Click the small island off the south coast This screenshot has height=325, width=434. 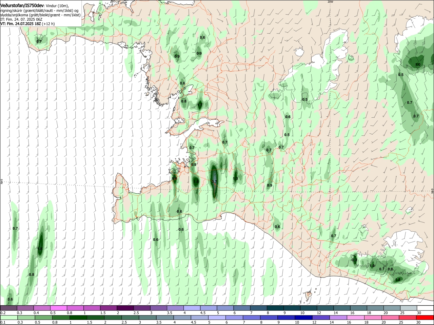309,294
